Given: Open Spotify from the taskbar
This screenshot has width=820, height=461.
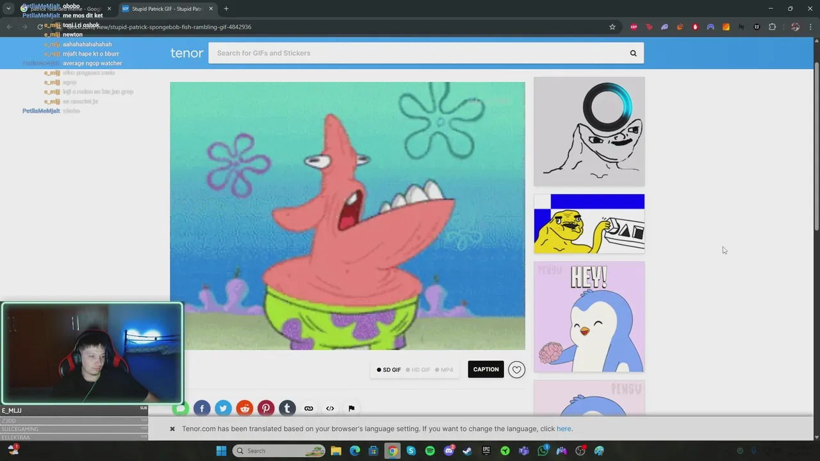Looking at the screenshot, I should (430, 451).
